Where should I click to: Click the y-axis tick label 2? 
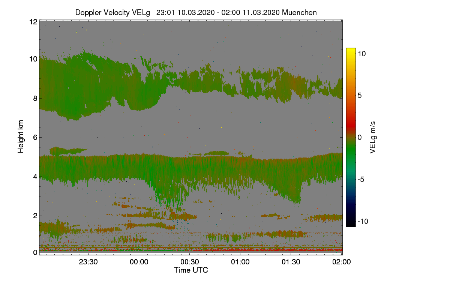pos(35,215)
